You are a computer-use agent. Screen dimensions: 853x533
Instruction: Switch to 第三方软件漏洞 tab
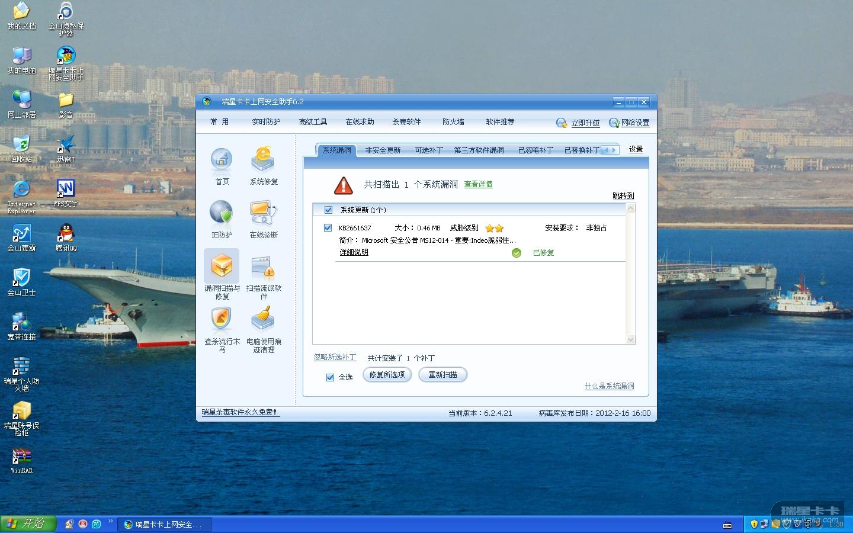[x=479, y=150]
